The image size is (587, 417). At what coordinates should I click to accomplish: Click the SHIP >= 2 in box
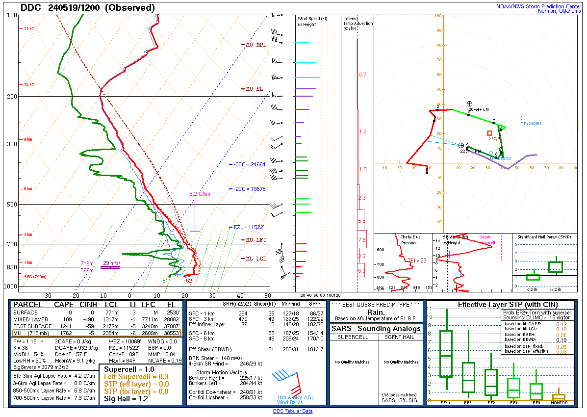pos(555,267)
